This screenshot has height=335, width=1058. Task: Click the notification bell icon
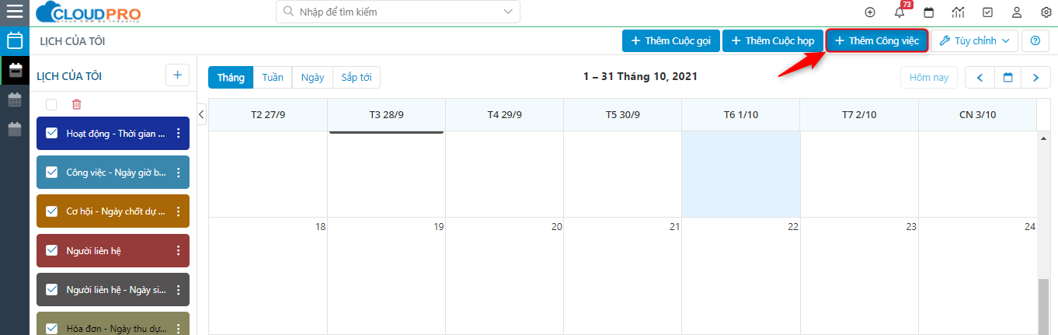tap(900, 12)
